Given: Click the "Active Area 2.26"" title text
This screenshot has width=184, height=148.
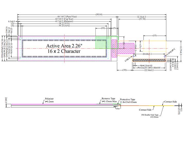Looking at the screenshot, I should pyautogui.click(x=64, y=46).
